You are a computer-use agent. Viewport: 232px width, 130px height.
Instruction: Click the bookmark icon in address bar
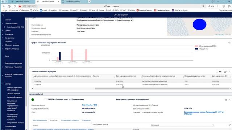[203, 6]
